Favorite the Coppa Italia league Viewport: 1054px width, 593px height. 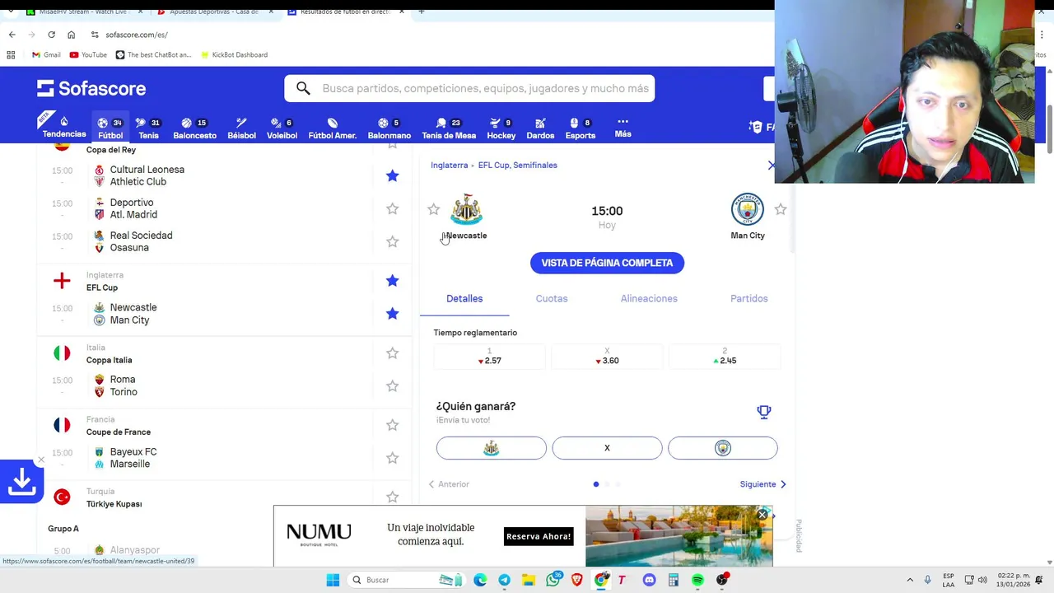[x=393, y=353]
